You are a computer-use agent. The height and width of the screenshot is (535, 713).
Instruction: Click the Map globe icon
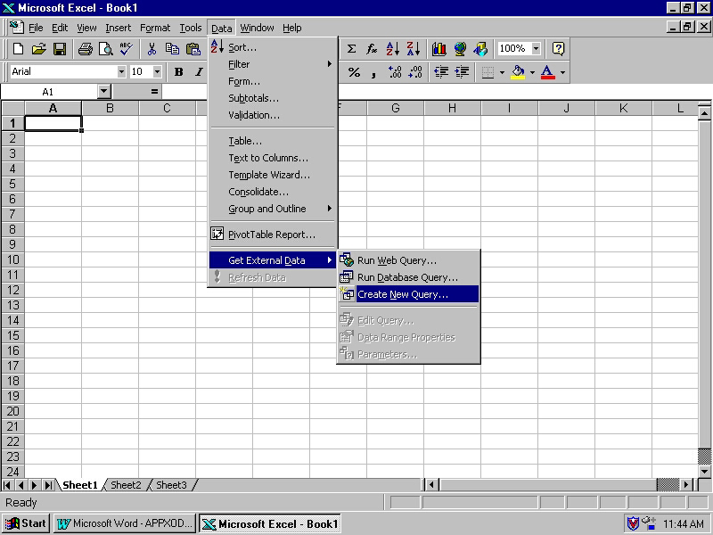point(460,49)
